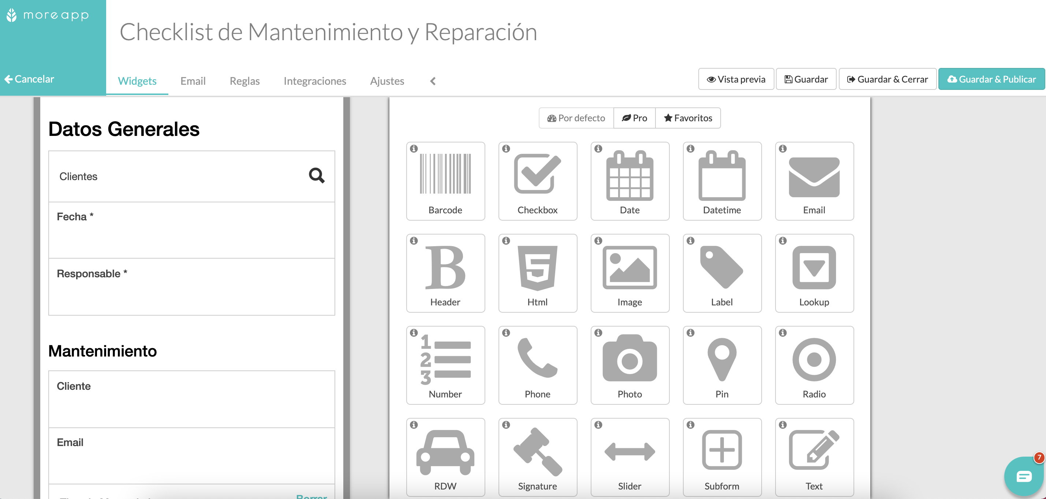Screen dimensions: 1046x499
Task: Select the Datos Generales header
Action: click(x=124, y=129)
